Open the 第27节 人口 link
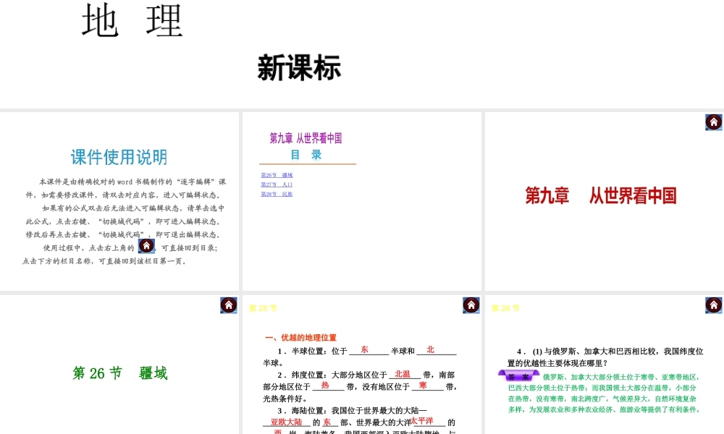 click(277, 184)
